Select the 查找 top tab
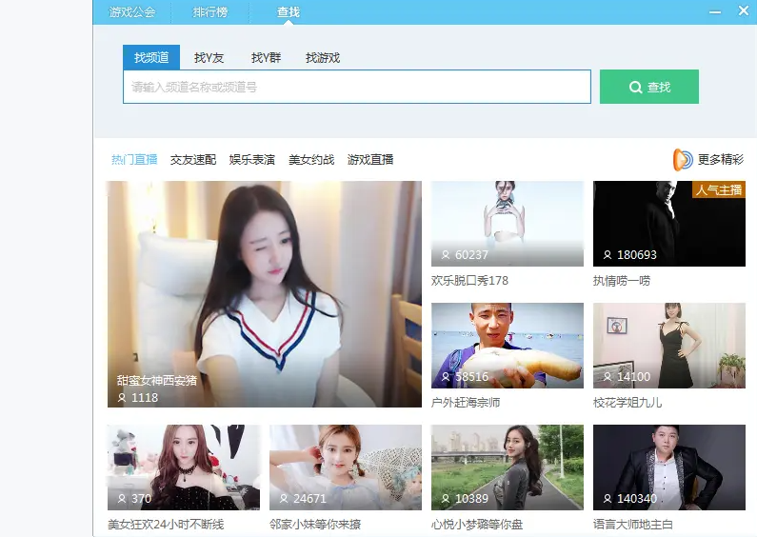Screen dimensions: 757x537 click(289, 12)
